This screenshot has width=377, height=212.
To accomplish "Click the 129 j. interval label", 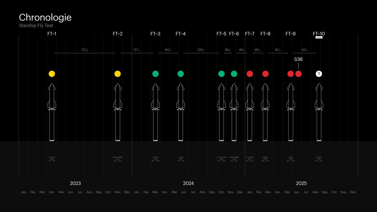I will 201,50.
